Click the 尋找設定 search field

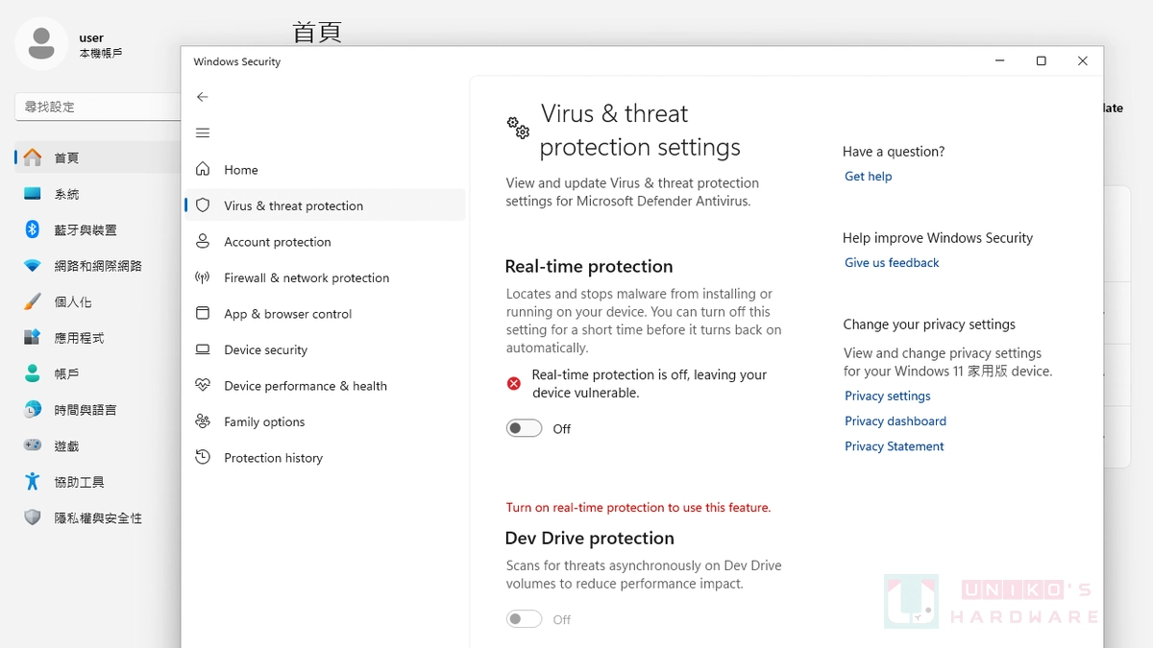click(x=97, y=107)
